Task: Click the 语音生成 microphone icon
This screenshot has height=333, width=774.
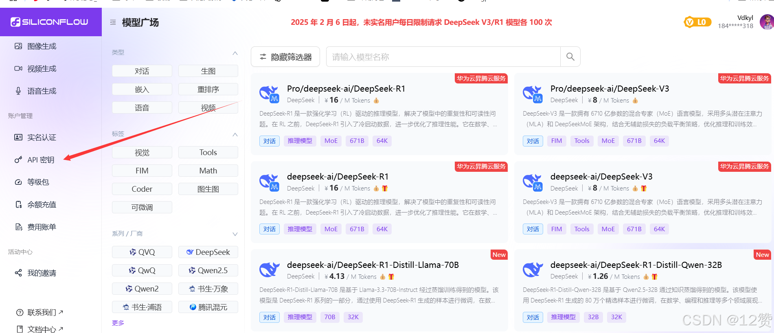Action: 18,91
